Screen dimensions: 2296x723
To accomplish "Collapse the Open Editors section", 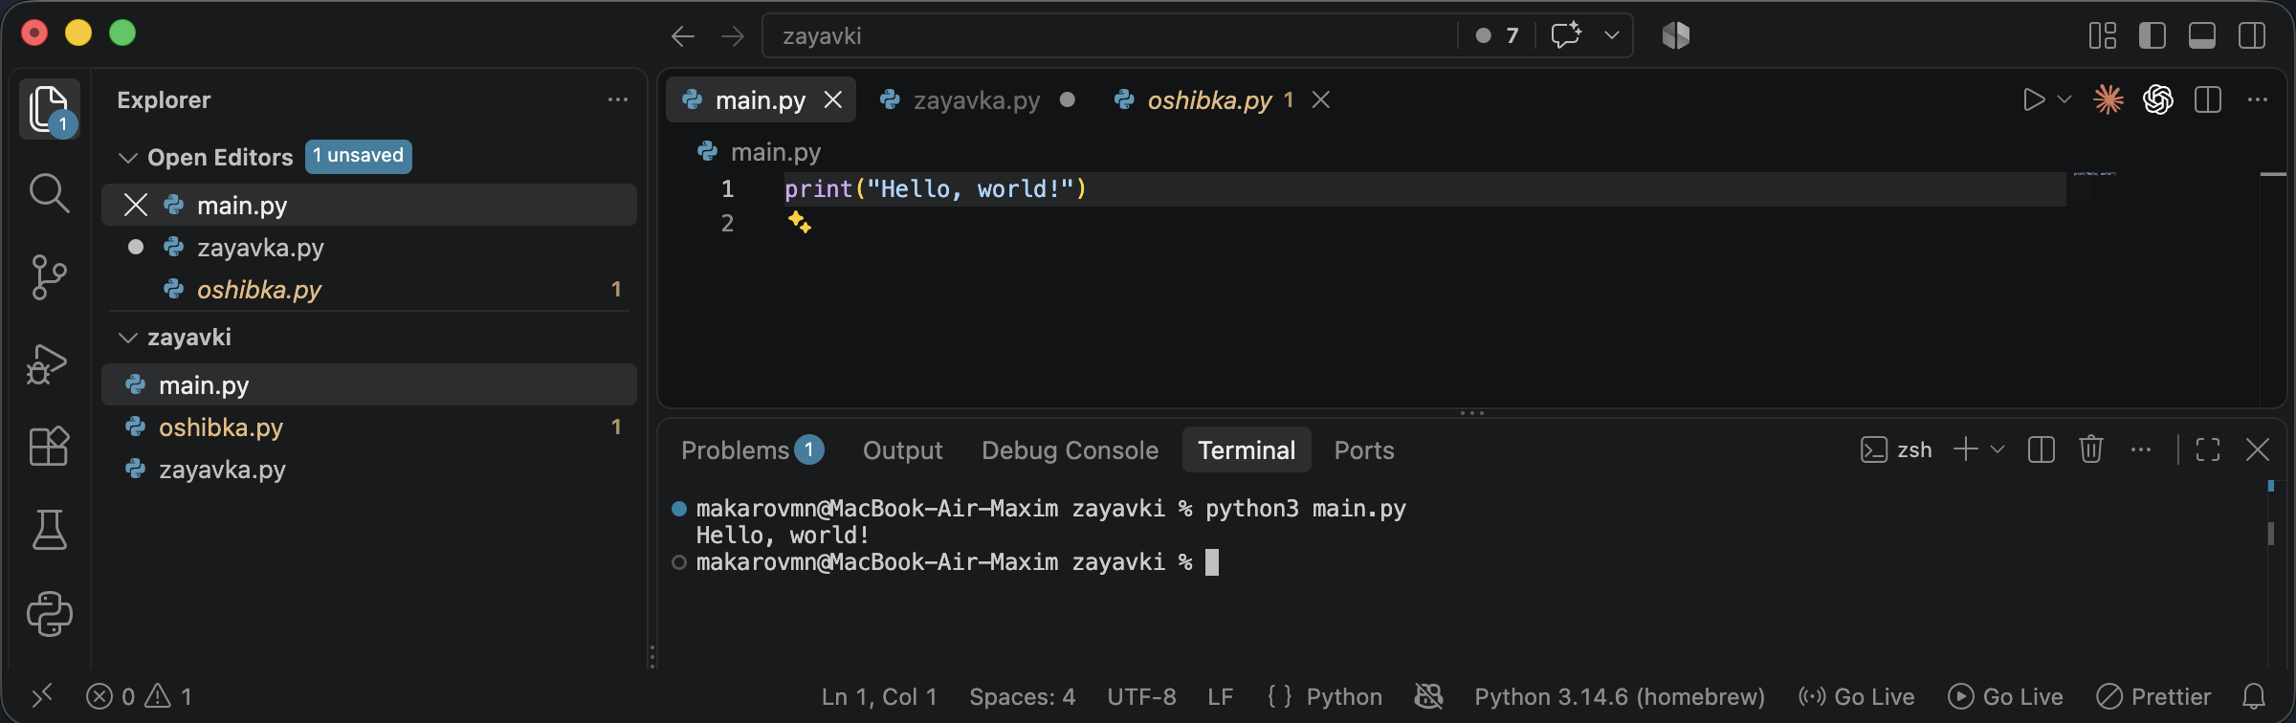I will coord(128,157).
